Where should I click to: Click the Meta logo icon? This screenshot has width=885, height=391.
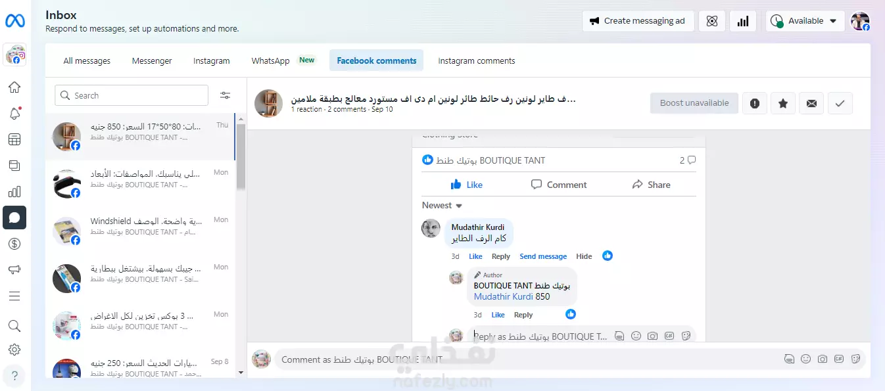[14, 21]
